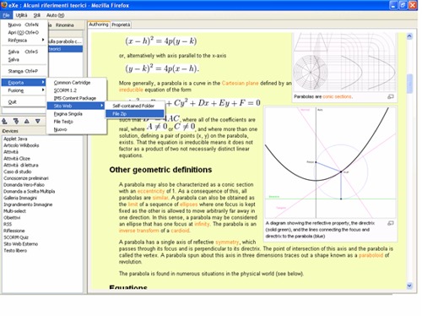Switch to the Proprietà tab
Screen dimensions: 422x316
tap(121, 25)
